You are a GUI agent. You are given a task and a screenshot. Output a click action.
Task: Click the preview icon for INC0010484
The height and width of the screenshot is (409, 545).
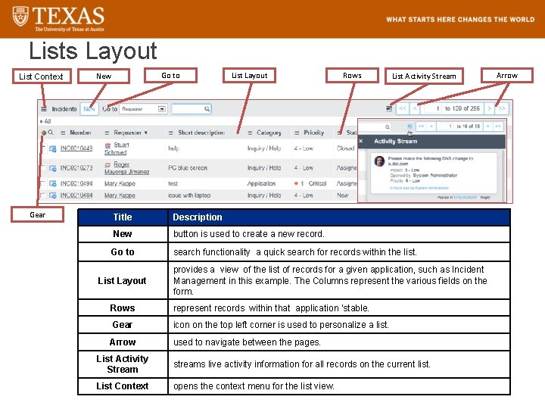click(53, 195)
